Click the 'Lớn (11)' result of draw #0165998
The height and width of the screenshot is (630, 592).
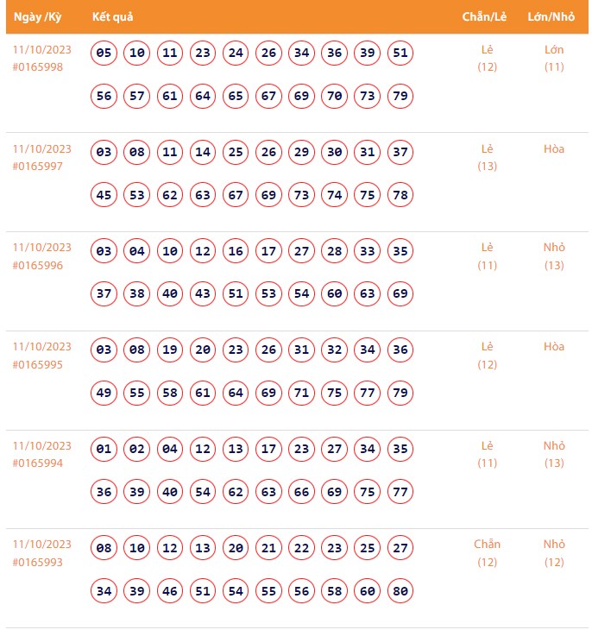[x=554, y=58]
